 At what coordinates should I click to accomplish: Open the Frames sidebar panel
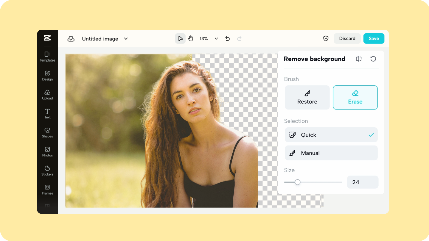click(x=47, y=190)
